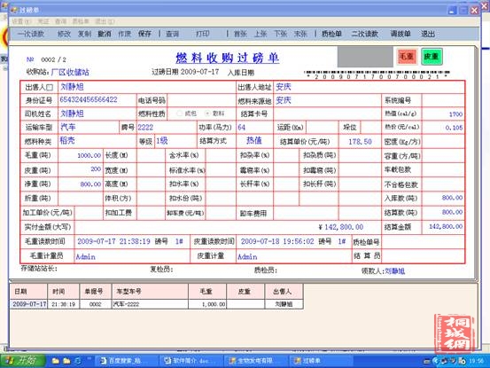Select the 成包 radio button
Viewport: 490px width, 368px height.
[179, 114]
